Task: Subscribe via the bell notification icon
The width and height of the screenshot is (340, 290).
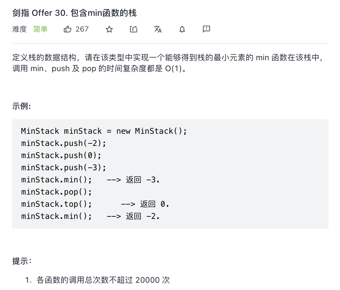Action: (182, 29)
